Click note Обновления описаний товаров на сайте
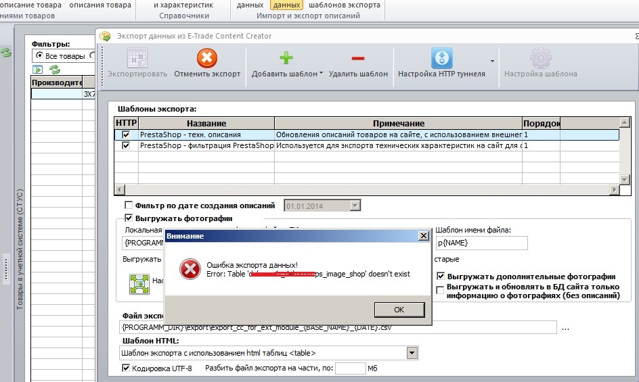 click(399, 135)
